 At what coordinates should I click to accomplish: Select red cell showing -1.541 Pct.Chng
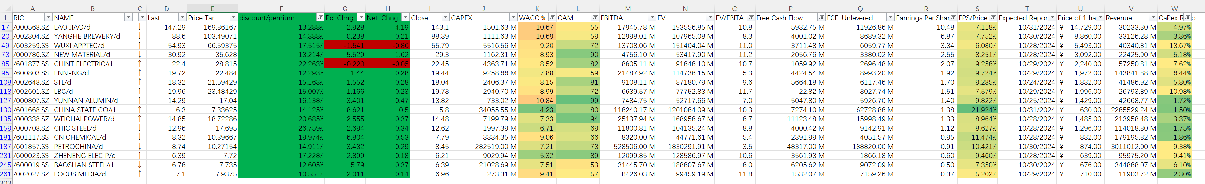pos(345,45)
